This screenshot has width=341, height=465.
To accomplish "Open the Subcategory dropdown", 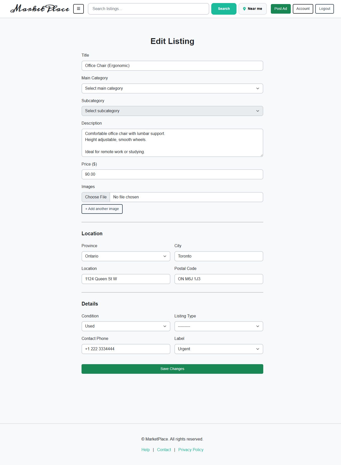I will pos(172,111).
